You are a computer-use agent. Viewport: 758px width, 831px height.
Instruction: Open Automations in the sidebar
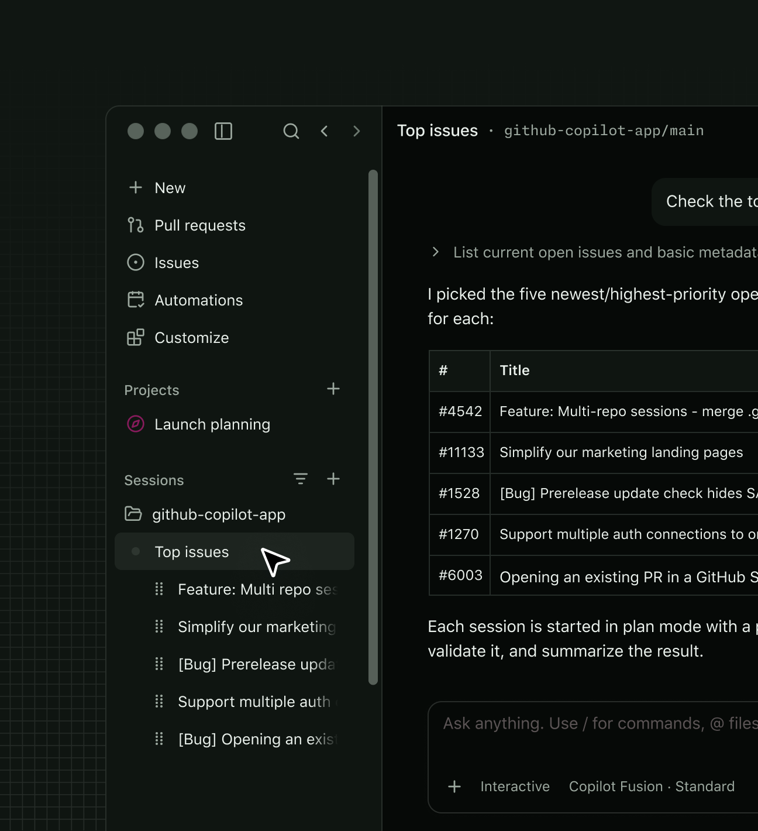click(x=235, y=300)
